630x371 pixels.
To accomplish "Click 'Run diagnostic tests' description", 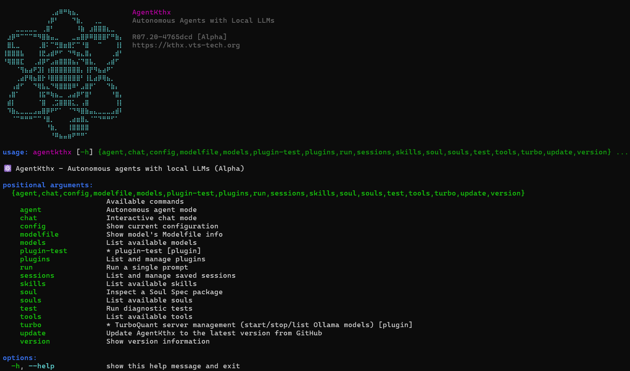I will tap(149, 308).
